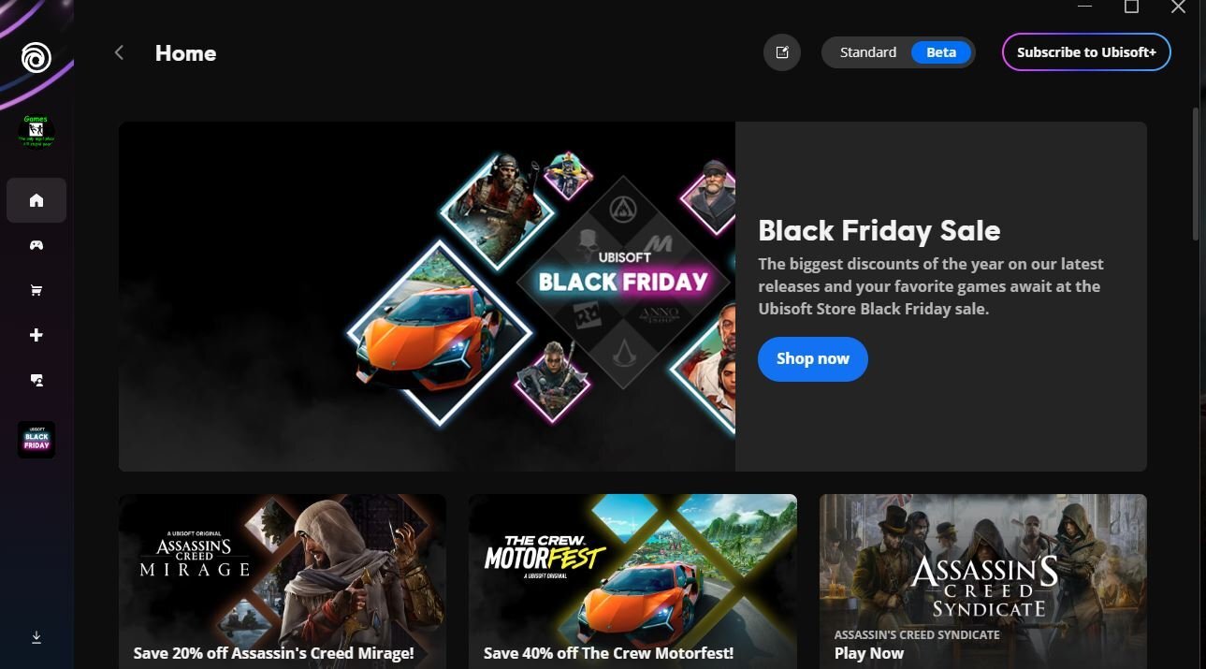1206x669 pixels.
Task: Click the feedback pencil icon button
Action: 782,52
